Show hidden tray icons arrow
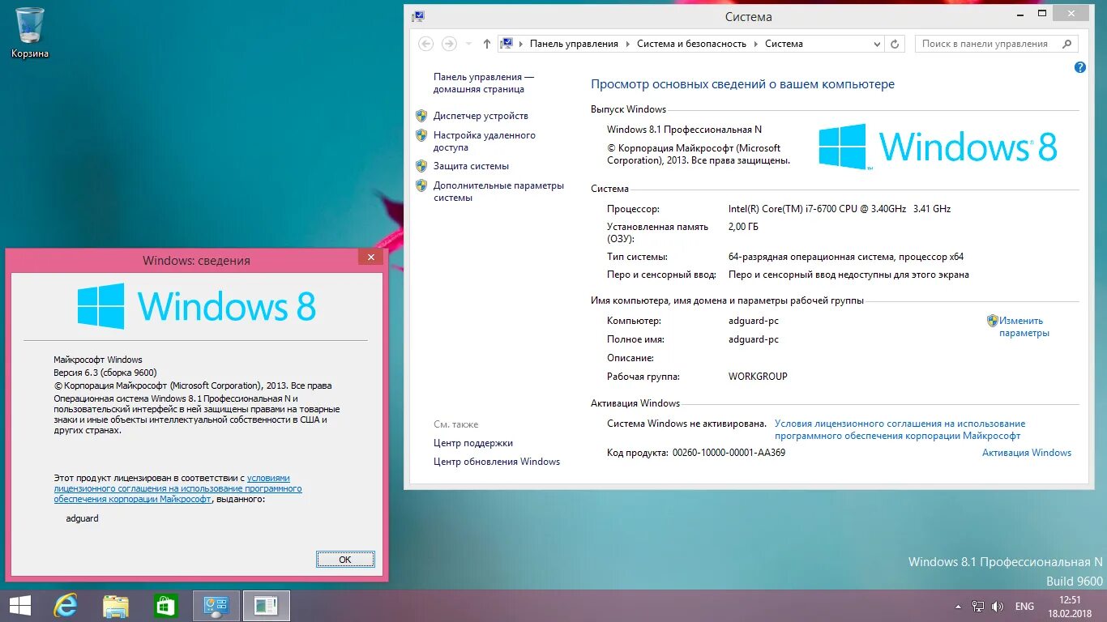 coord(959,607)
